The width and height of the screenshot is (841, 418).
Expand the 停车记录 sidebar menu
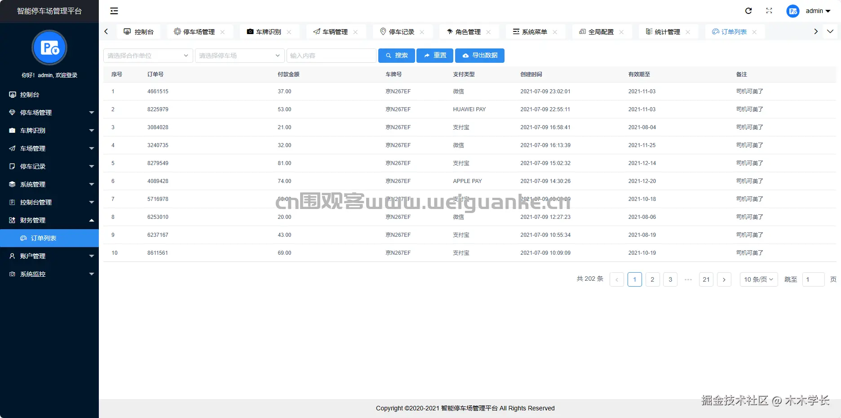tap(49, 166)
